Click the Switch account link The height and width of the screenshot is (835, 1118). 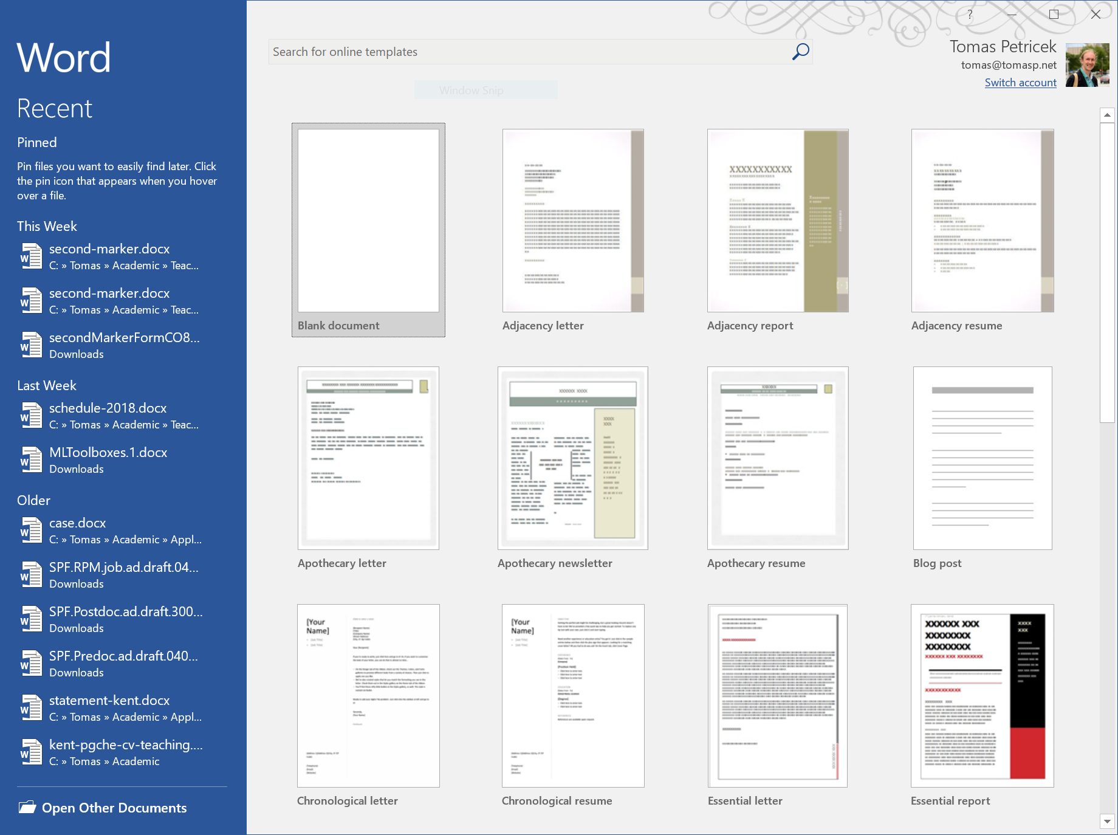(1020, 83)
